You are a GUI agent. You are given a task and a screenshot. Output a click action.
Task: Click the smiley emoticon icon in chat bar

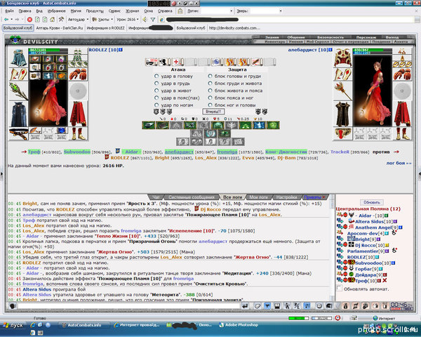click(319, 306)
